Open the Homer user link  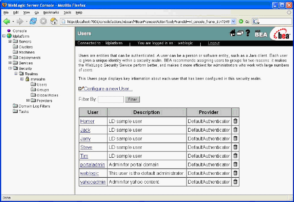point(87,121)
